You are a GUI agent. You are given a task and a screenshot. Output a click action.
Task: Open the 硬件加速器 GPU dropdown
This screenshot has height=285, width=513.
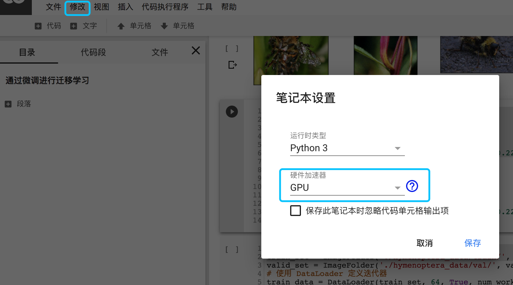(348, 188)
